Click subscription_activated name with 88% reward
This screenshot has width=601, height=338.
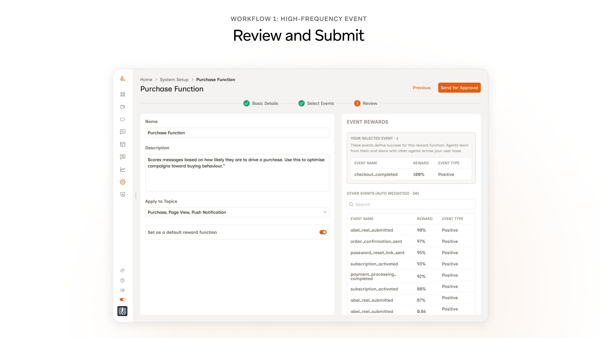374,289
